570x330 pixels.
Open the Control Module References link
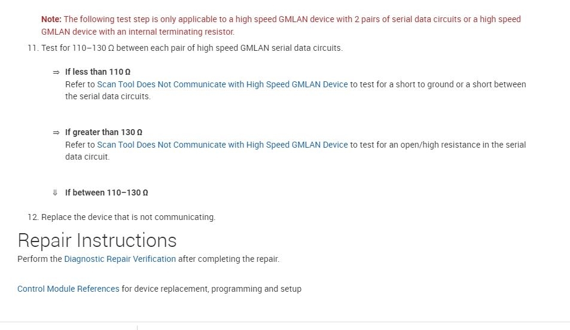click(68, 289)
